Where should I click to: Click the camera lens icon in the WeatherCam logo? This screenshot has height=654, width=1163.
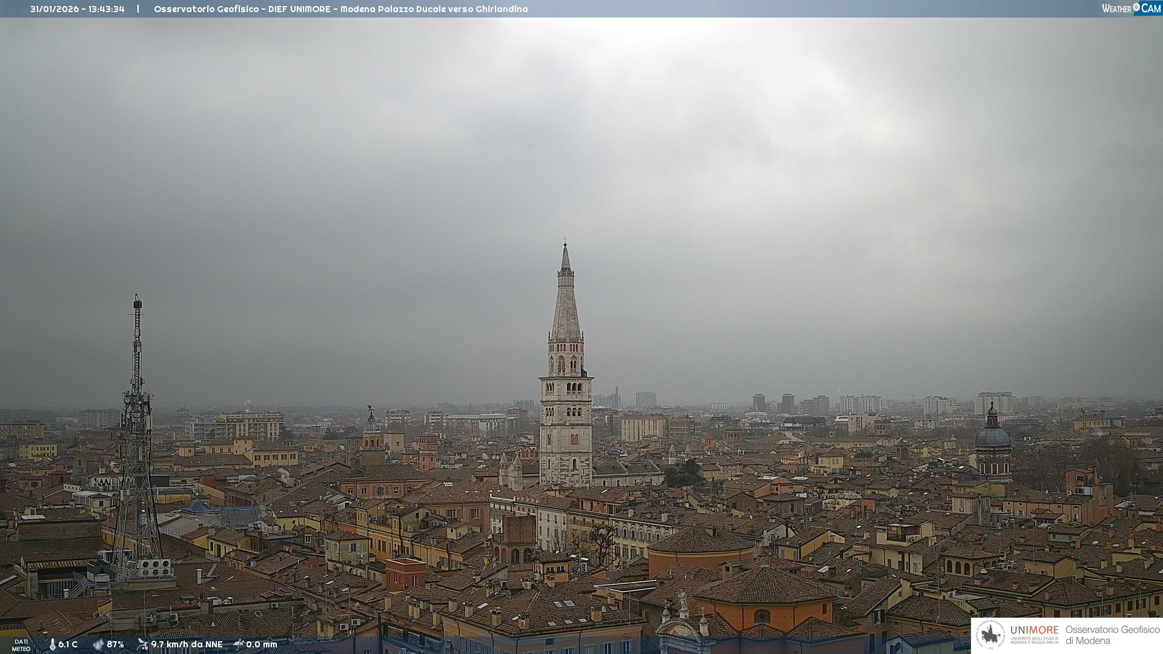click(x=1136, y=7)
